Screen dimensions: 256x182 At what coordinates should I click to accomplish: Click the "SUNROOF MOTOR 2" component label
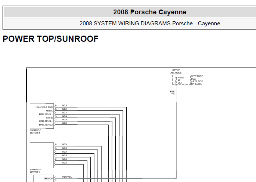click(x=35, y=132)
